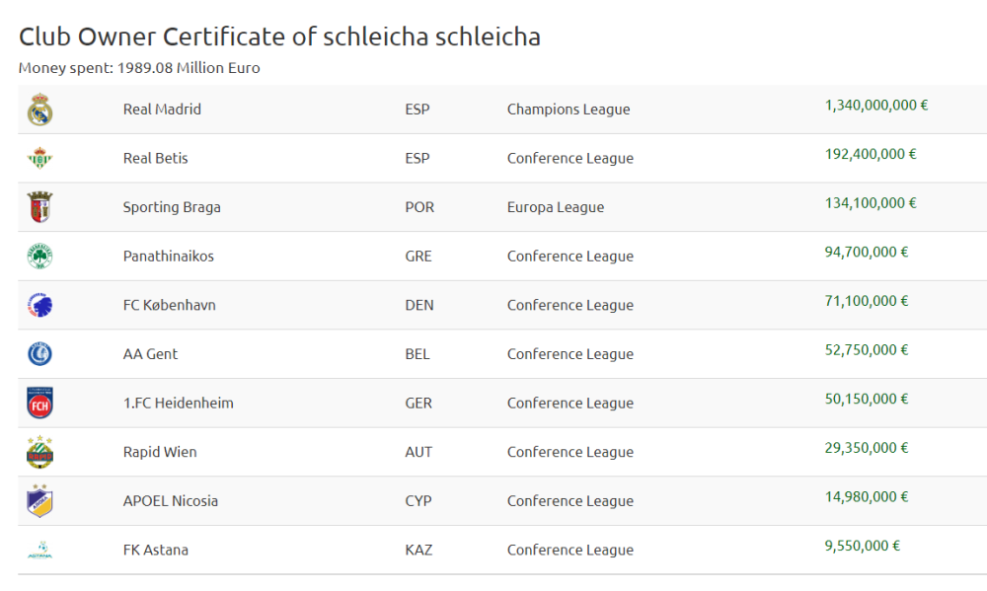The height and width of the screenshot is (591, 987).
Task: Click the Real Madrid club crest
Action: pos(39,110)
